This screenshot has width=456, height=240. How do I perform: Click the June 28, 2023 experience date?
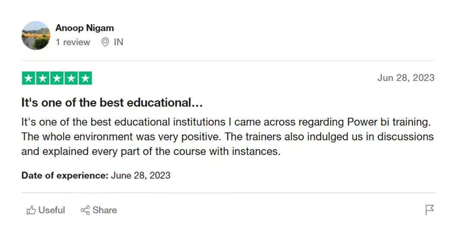[141, 175]
